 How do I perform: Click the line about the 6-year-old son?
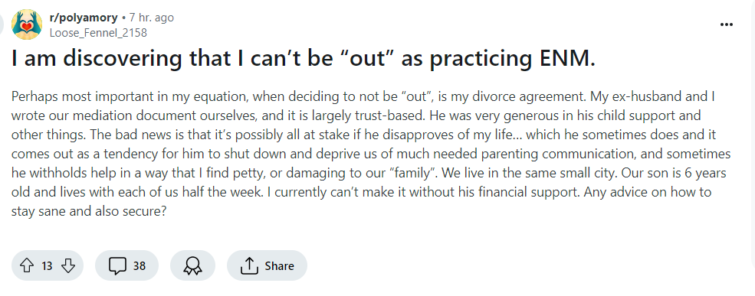pos(369,173)
